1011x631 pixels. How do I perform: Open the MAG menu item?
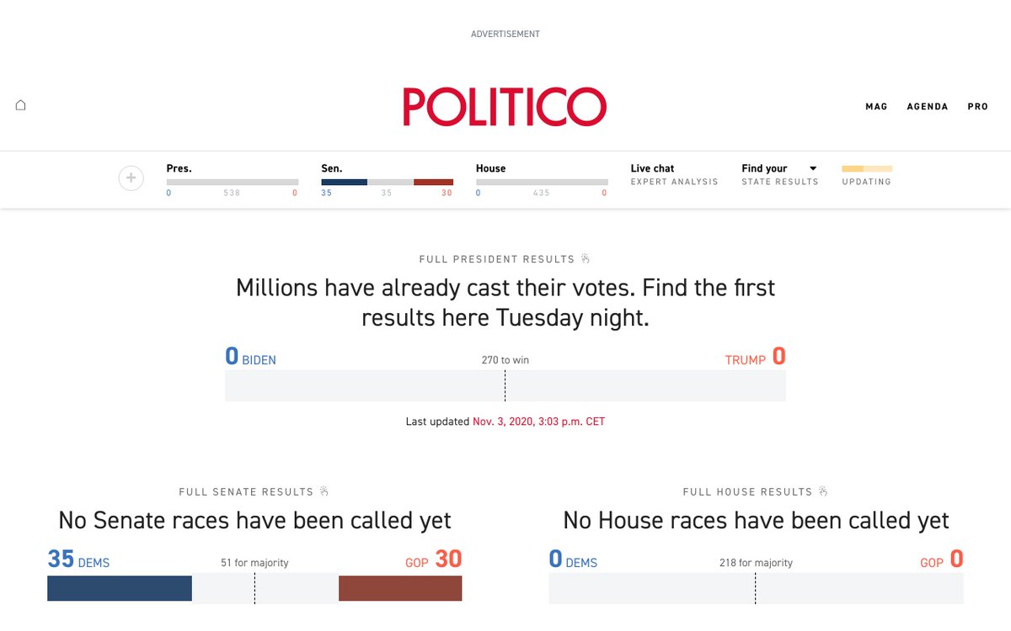click(876, 107)
